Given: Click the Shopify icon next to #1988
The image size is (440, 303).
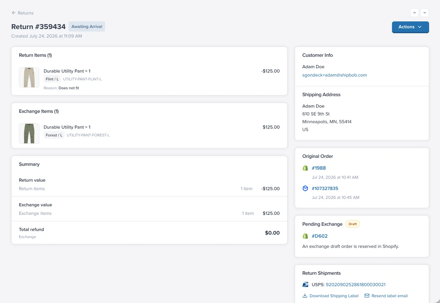Looking at the screenshot, I should point(305,168).
